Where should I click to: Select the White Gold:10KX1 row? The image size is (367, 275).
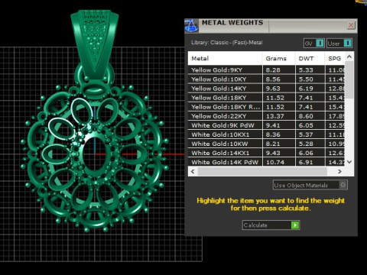pyautogui.click(x=266, y=134)
